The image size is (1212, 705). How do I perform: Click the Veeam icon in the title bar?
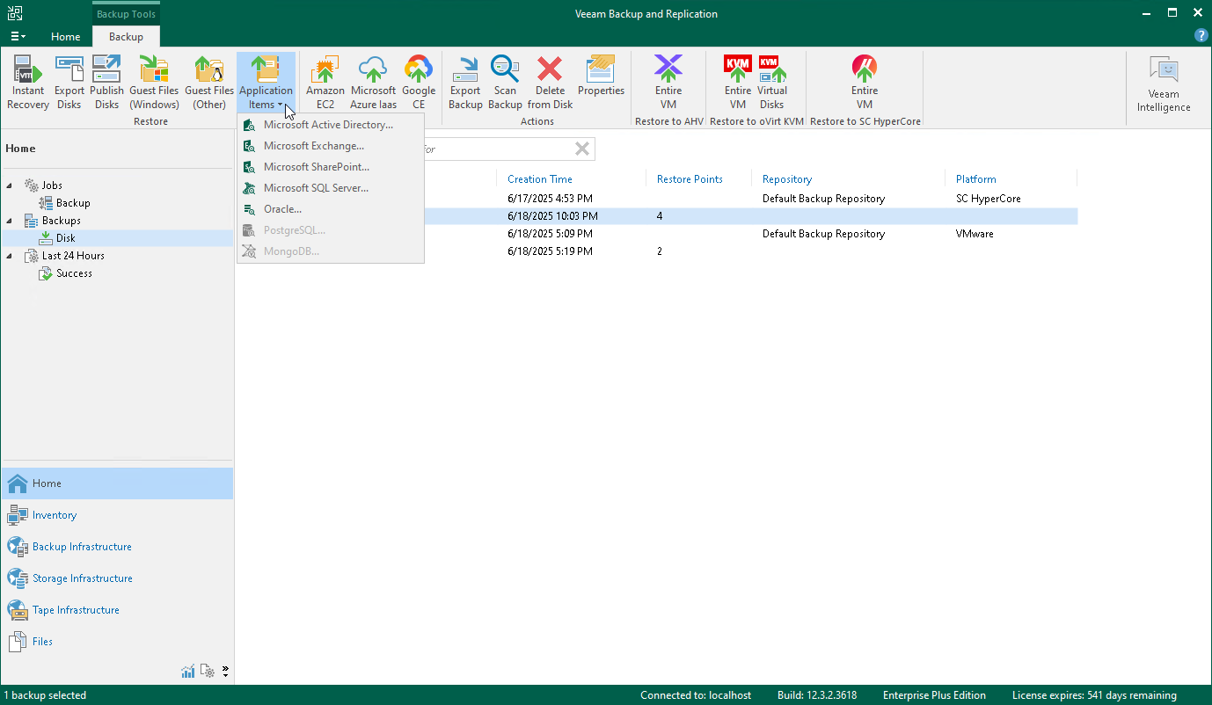(x=15, y=13)
